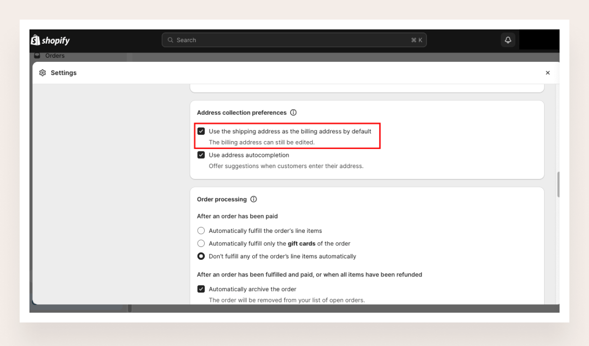This screenshot has width=589, height=346.
Task: Click the Order processing info icon
Action: pos(254,199)
